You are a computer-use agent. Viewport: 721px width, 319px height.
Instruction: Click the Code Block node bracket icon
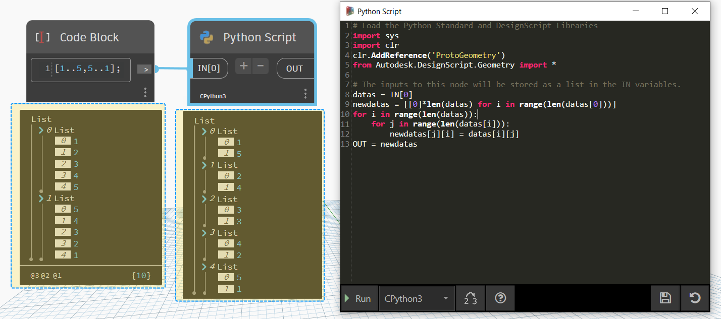42,38
